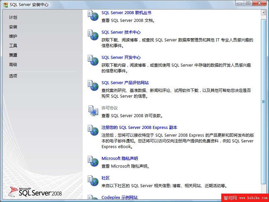Click the description starting with 获取下载内容

click(176, 68)
